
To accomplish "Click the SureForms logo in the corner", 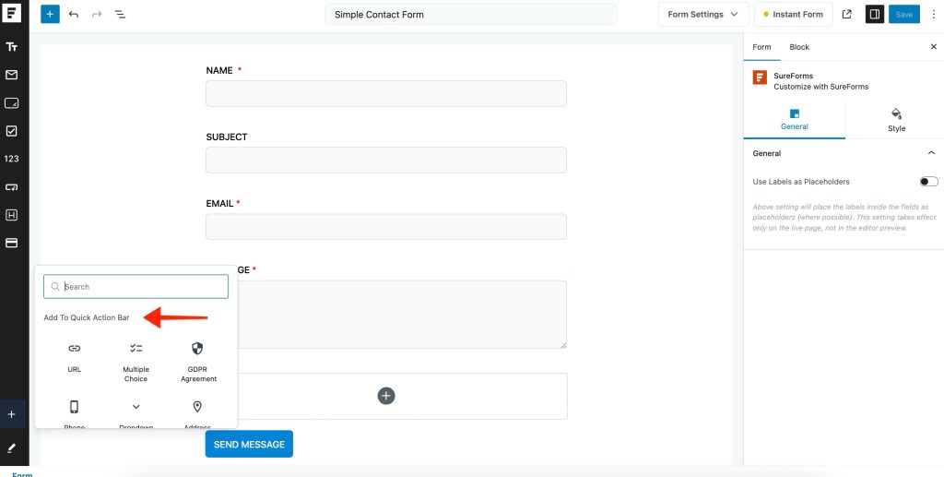I will 11,12.
